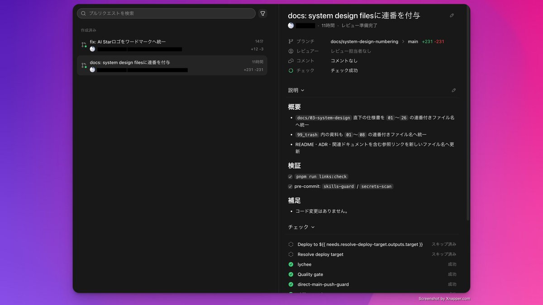
Task: Select the 'docs: system design files' pull request row
Action: (x=172, y=66)
